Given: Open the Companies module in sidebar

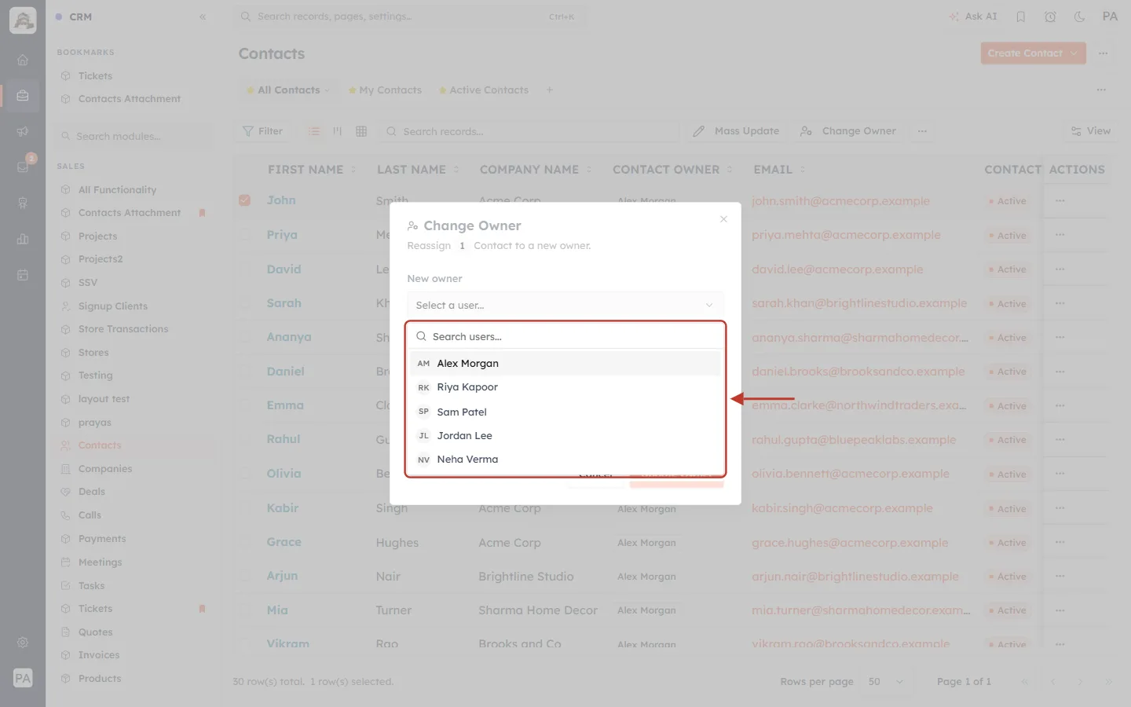Looking at the screenshot, I should pyautogui.click(x=105, y=469).
